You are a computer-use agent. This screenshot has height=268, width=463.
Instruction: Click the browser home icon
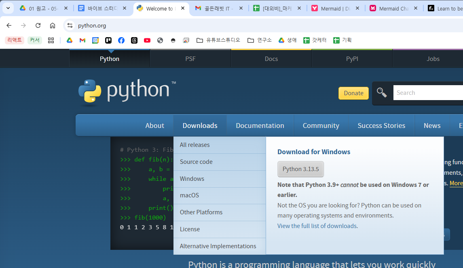[52, 25]
